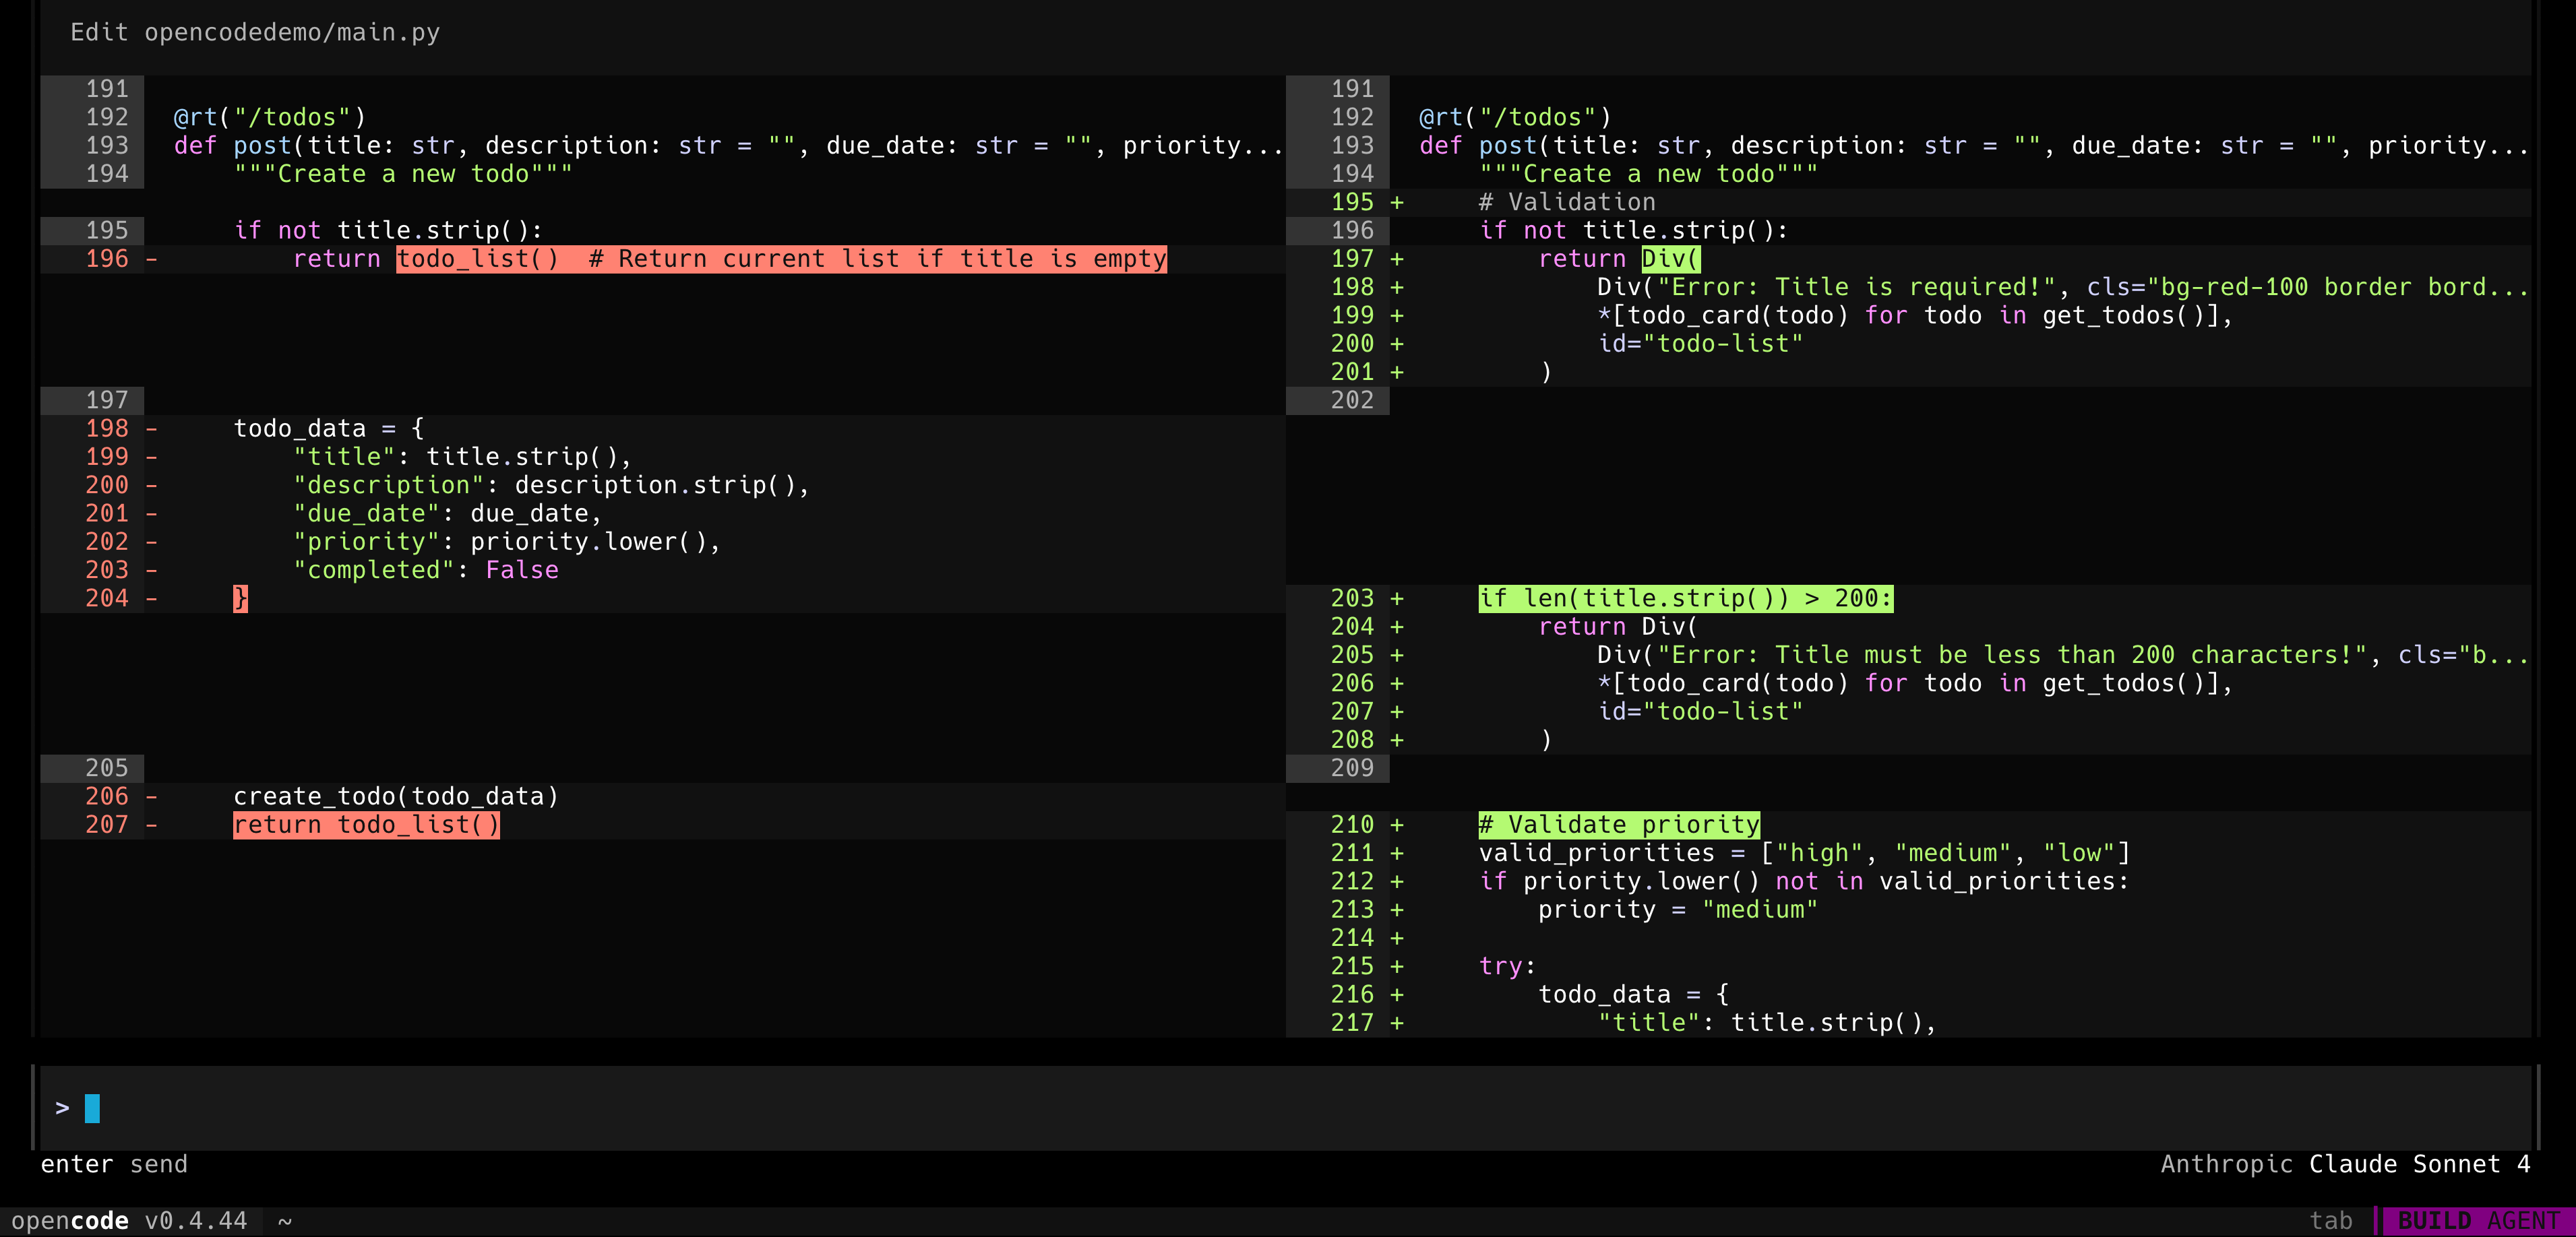Click the cyan cursor block in prompt
Viewport: 2576px width, 1237px height.
coord(93,1107)
